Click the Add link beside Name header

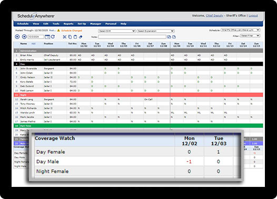(x=33, y=44)
